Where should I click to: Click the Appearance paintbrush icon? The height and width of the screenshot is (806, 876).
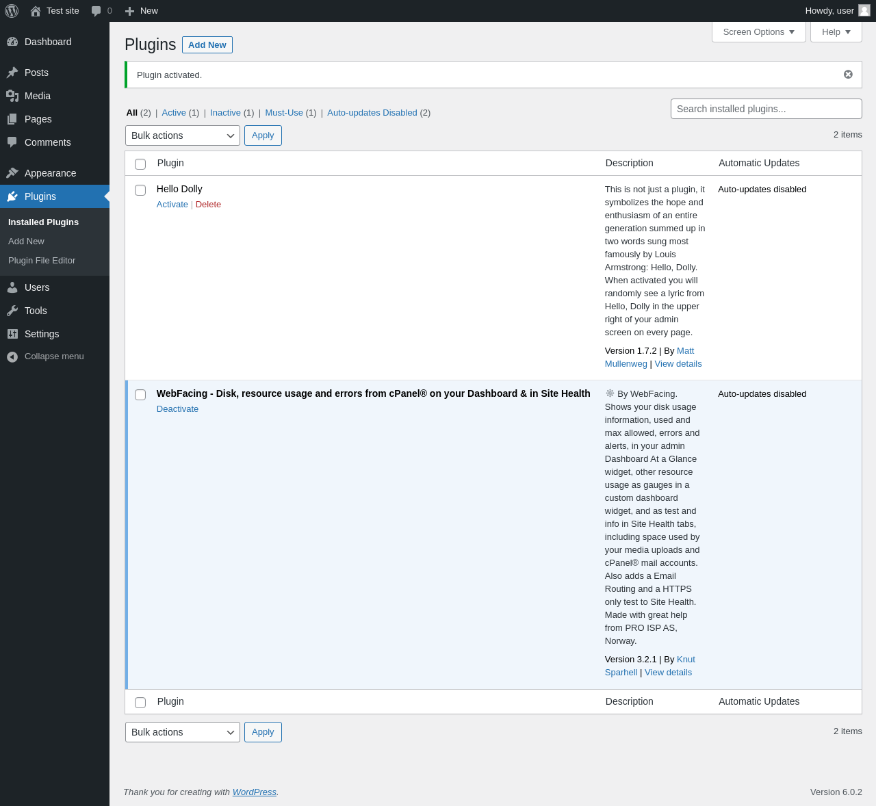(12, 173)
